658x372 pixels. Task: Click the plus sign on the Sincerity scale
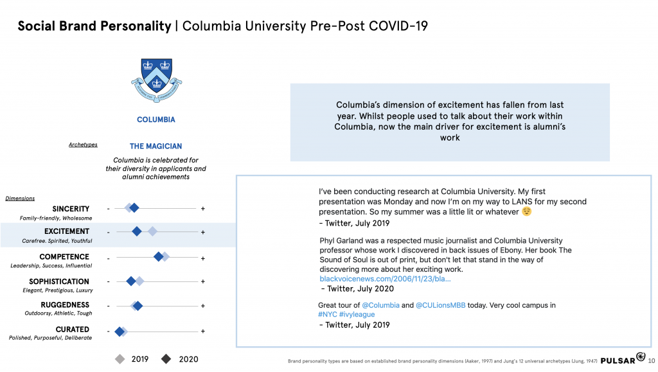pos(203,208)
